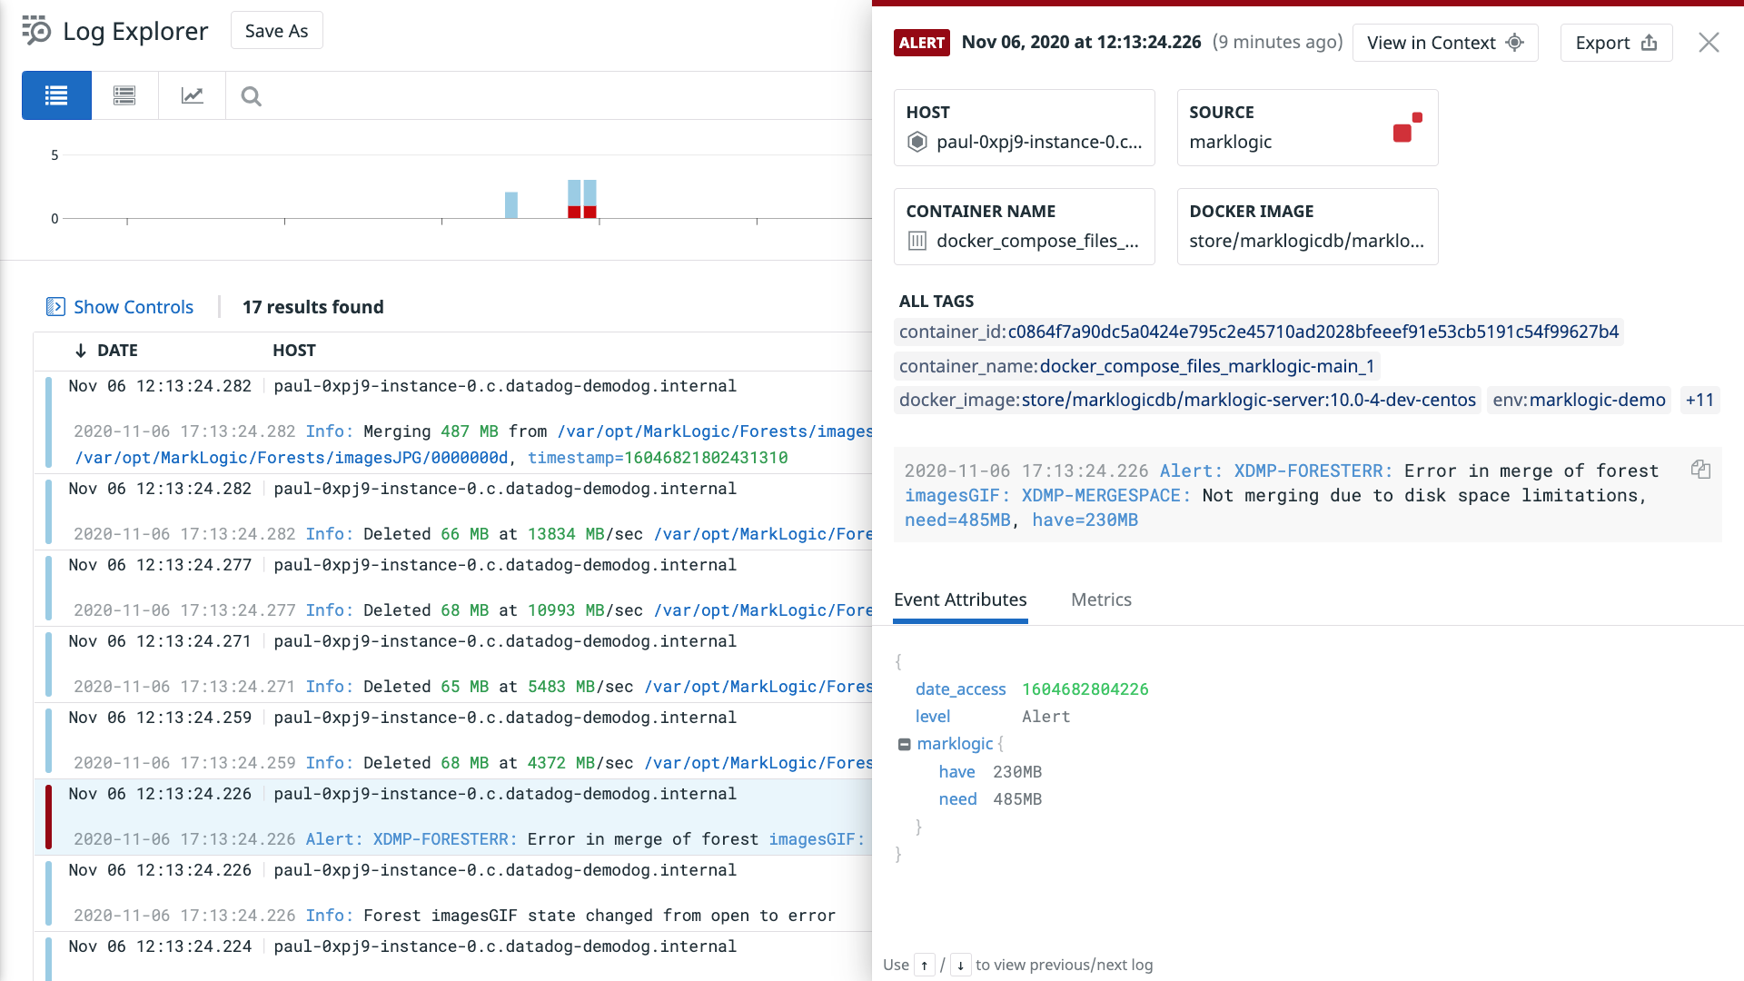Click the host hexagon icon beside paul-0xpj9-instance

coord(917,142)
